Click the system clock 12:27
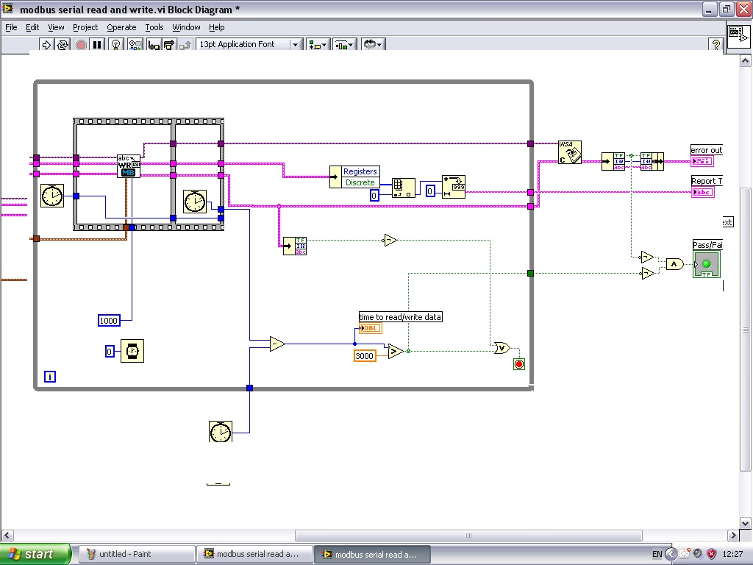The image size is (753, 565). coord(733,555)
